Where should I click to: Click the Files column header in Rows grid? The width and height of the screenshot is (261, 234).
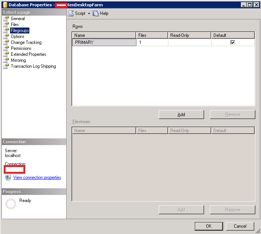coord(152,35)
